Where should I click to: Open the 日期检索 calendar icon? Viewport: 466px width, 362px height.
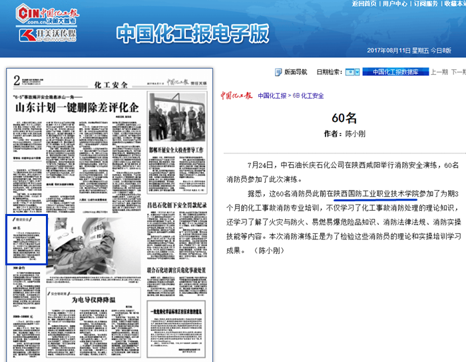pos(349,72)
